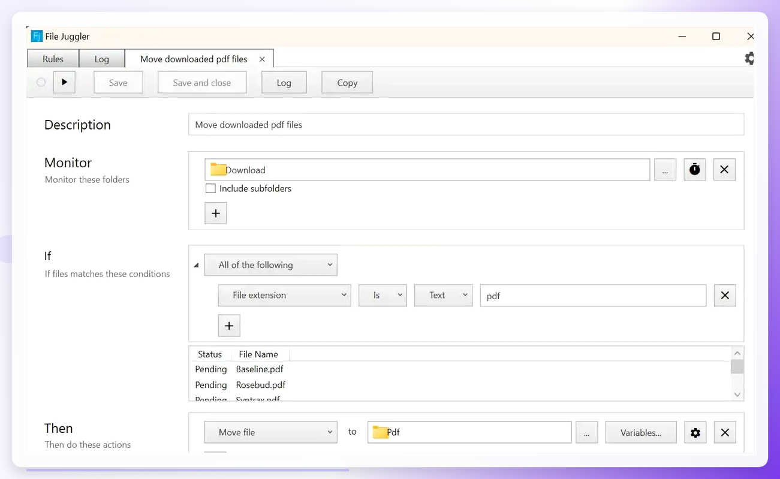Add a new condition with plus button

(229, 326)
